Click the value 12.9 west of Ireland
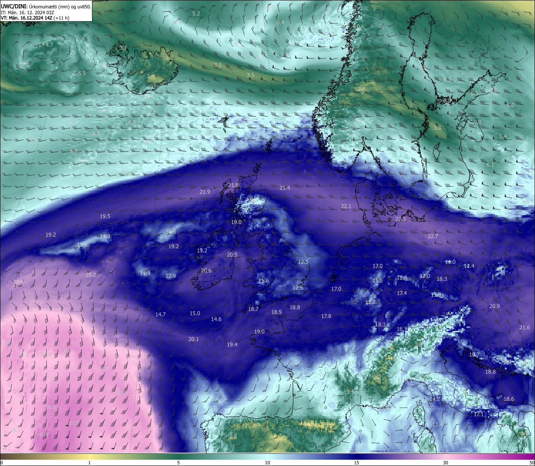This screenshot has width=535, height=466. 171,276
